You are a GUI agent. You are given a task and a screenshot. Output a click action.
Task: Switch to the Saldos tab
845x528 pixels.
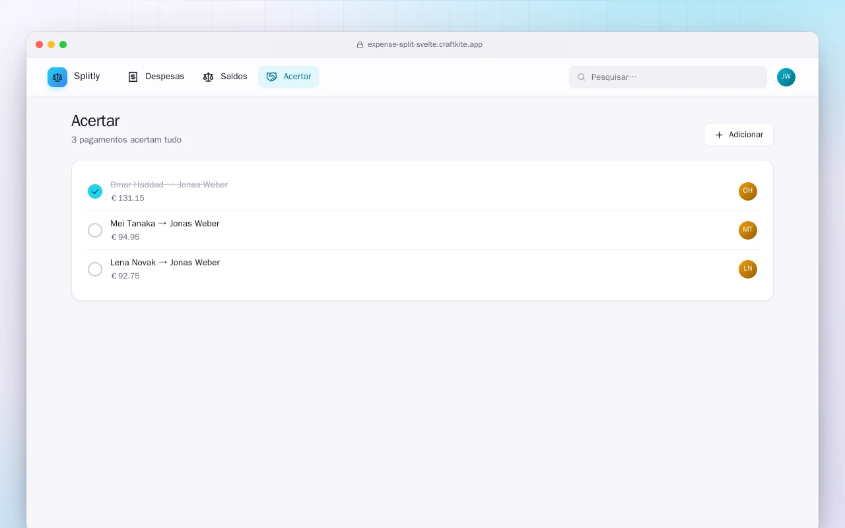(225, 77)
